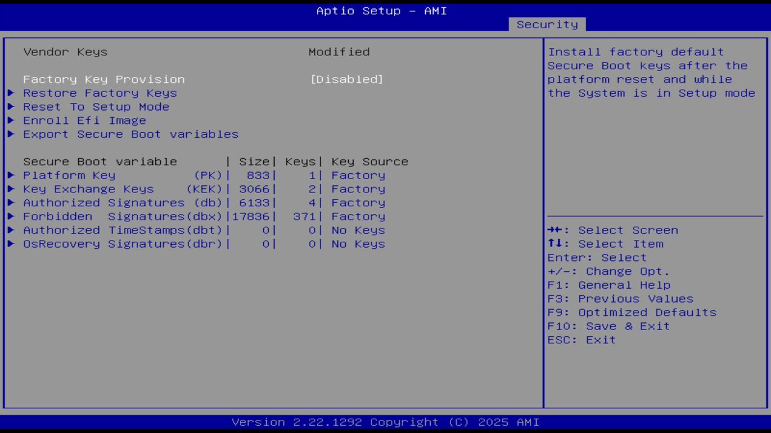
Task: Click the Keys column header
Action: tap(301, 162)
